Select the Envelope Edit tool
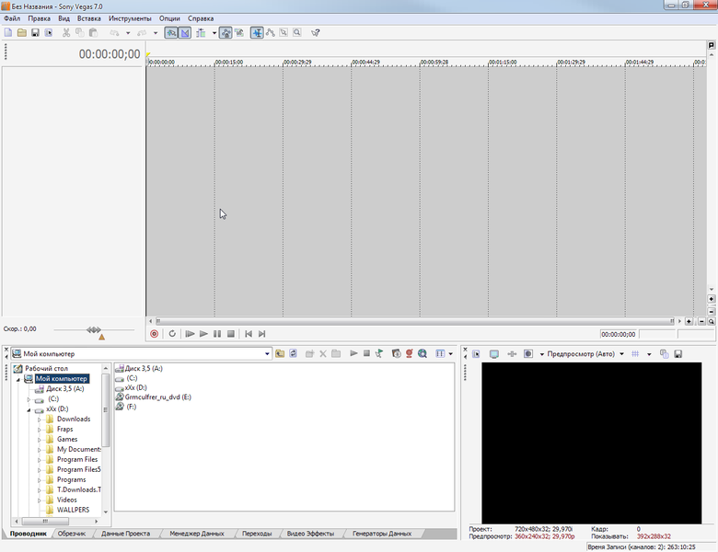718x552 pixels. pos(270,33)
